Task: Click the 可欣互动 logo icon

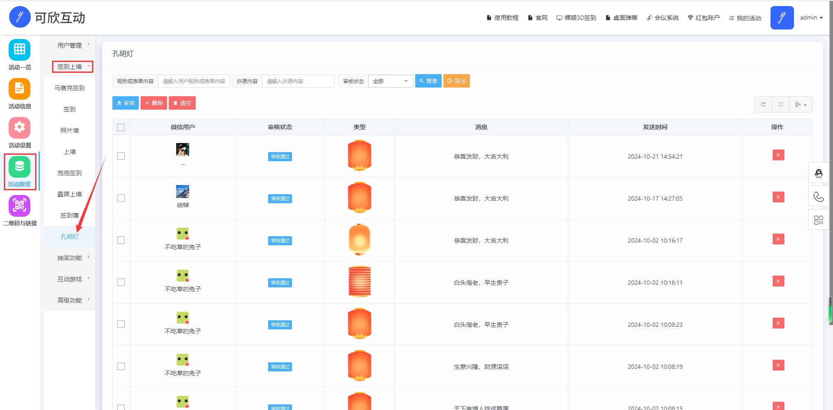Action: coord(20,17)
